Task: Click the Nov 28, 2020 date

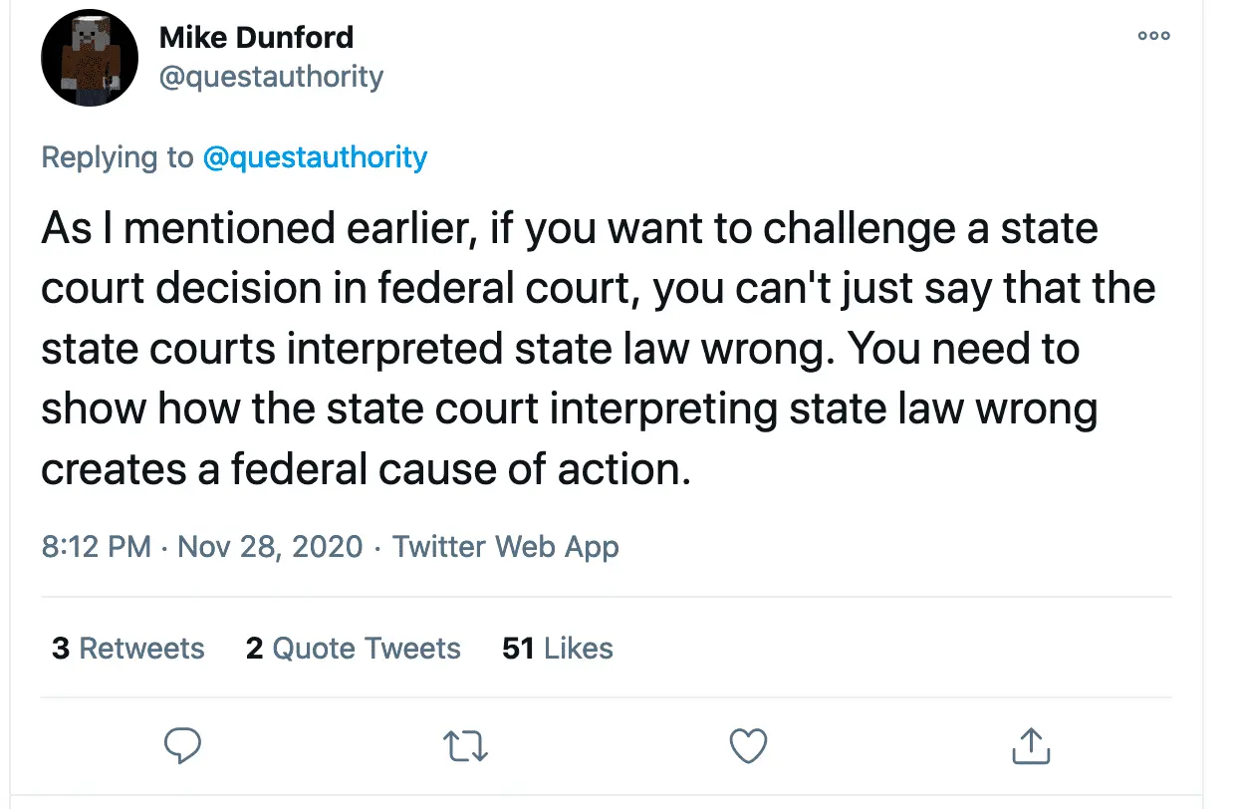Action: 270,546
